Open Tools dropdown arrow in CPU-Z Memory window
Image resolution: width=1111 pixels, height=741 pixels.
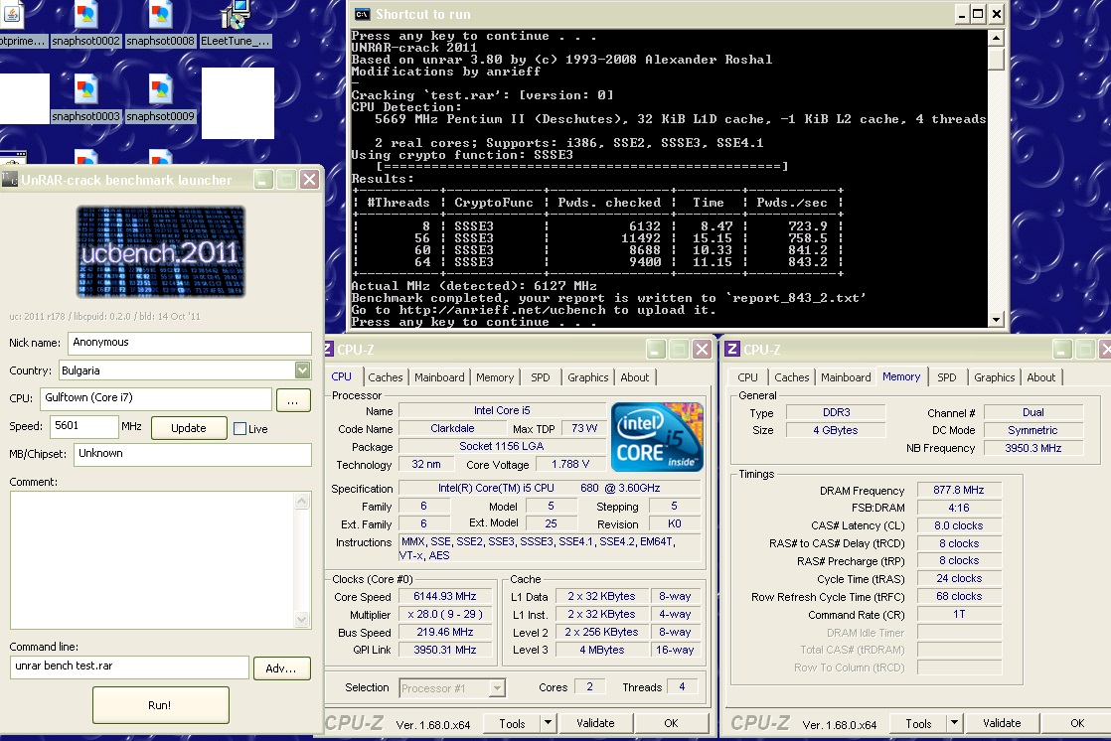pos(954,723)
